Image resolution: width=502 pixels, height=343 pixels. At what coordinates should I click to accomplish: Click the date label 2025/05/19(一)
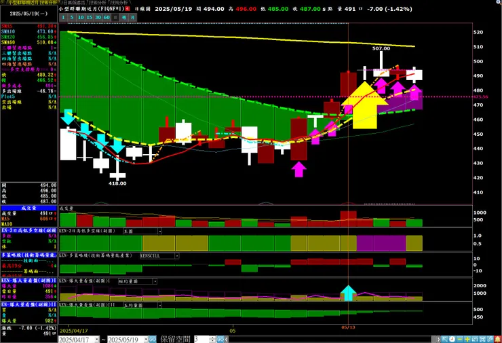click(28, 14)
